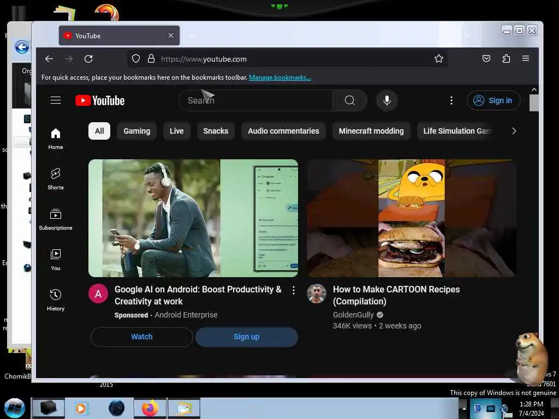559x419 pixels.
Task: Click the page scrollbar up arrow
Action: click(534, 90)
